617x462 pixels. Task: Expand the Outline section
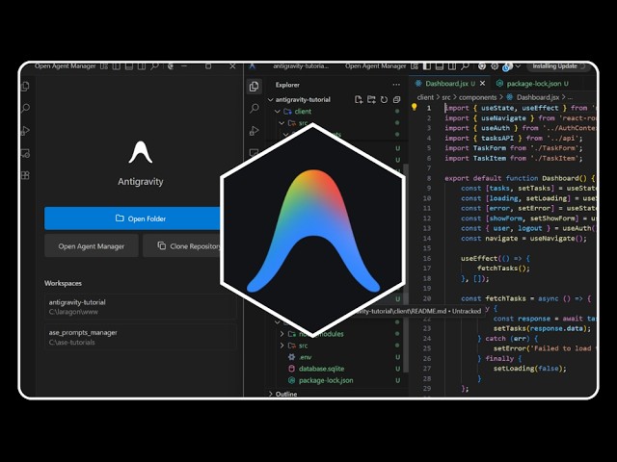coord(282,394)
